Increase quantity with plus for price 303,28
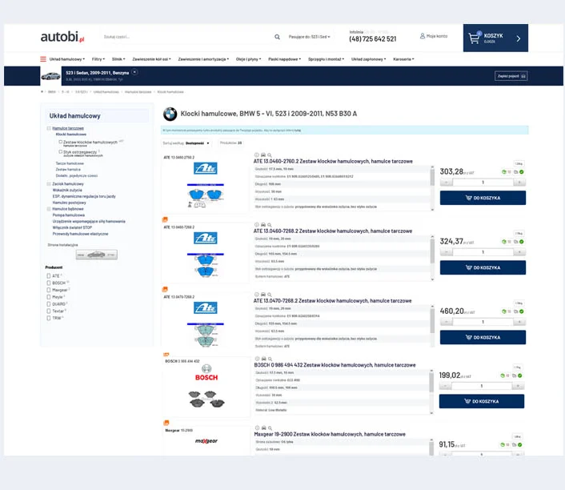Screen dimensions: 565x490 519,183
